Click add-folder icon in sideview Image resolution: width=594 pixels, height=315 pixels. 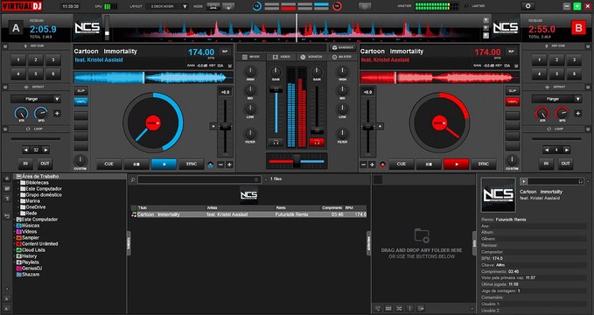click(x=422, y=235)
